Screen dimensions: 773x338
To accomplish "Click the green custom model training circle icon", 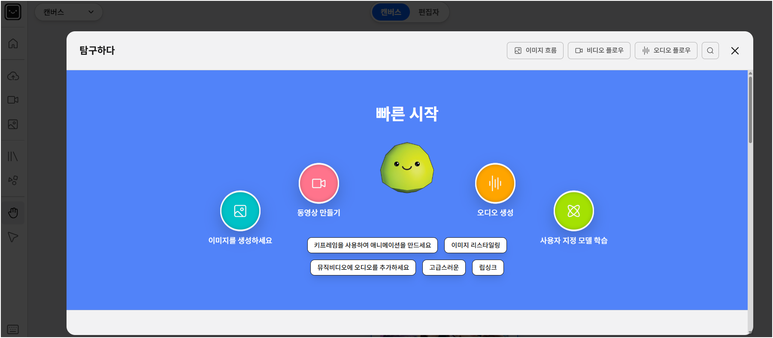I will click(574, 211).
